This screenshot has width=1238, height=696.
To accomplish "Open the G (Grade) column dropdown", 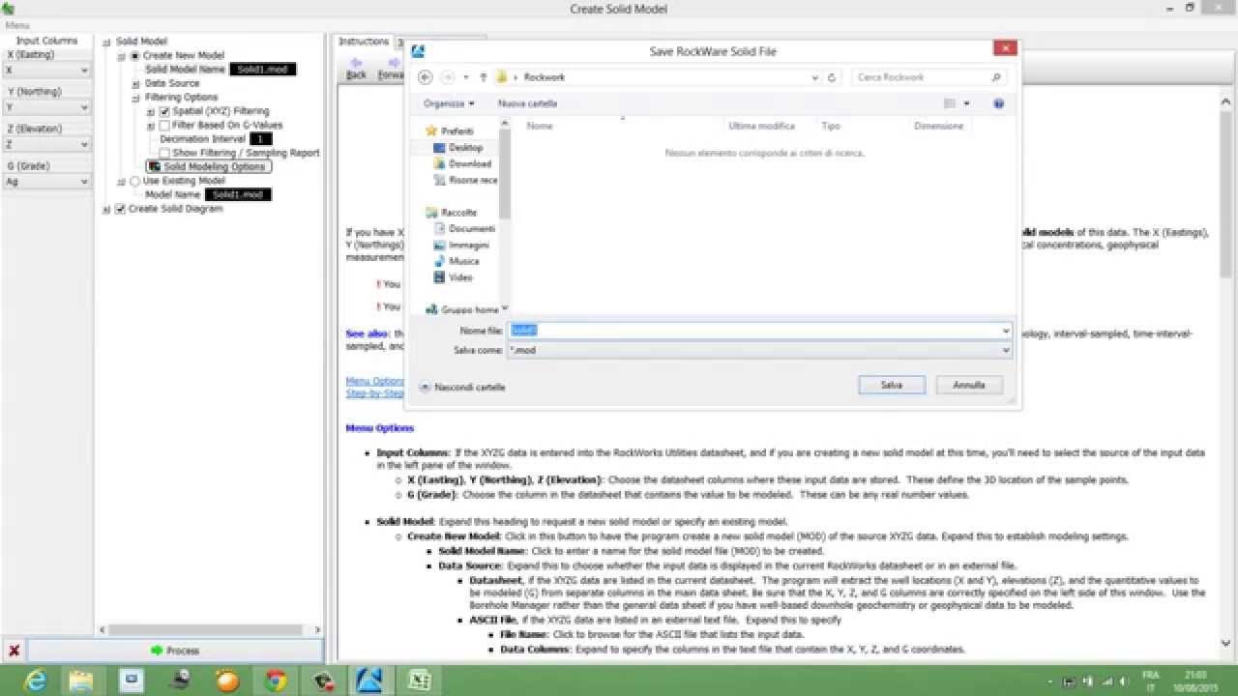I will (x=46, y=181).
